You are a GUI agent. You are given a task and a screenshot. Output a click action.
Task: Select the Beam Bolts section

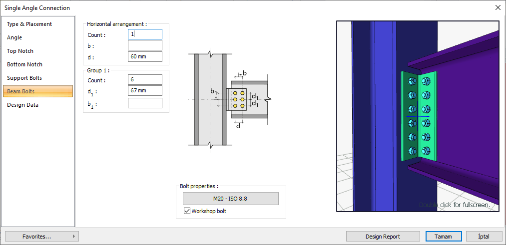(38, 91)
